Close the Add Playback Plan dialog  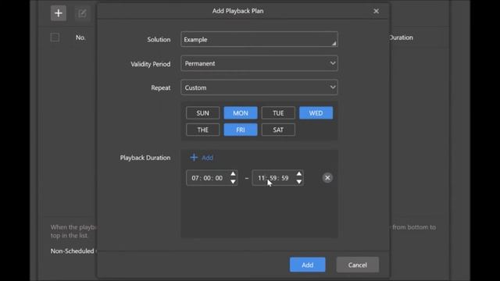377,11
